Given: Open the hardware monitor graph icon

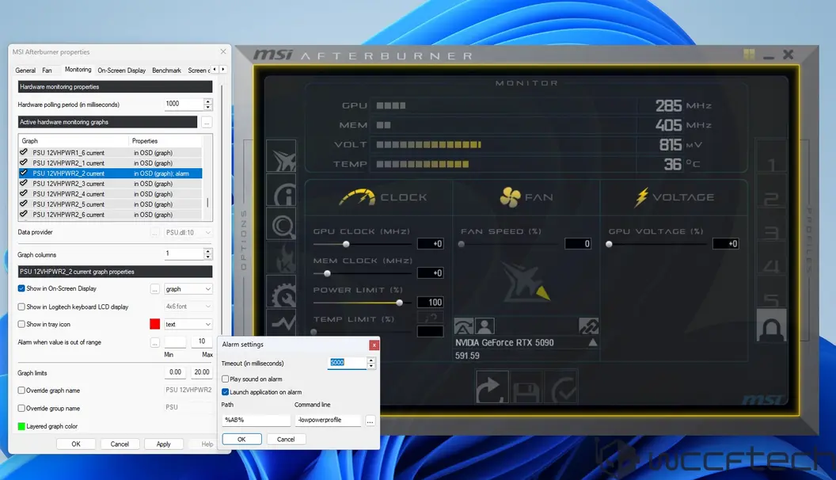Looking at the screenshot, I should [282, 322].
